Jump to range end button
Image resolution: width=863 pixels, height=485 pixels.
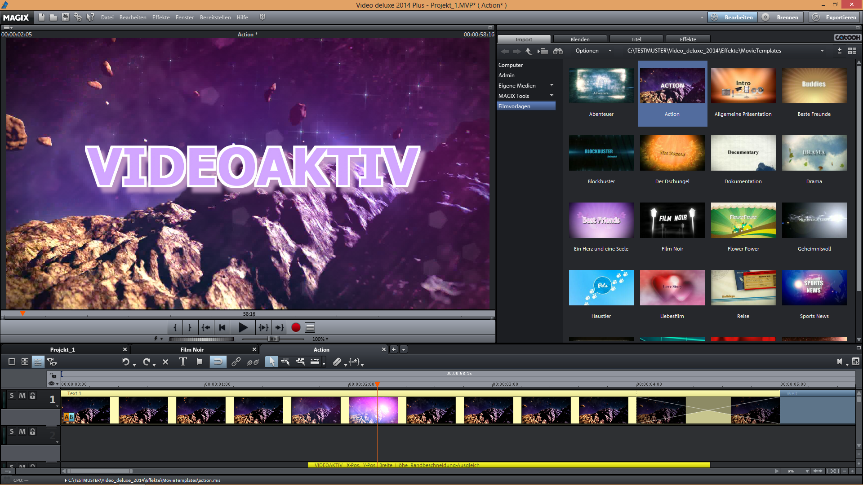point(279,327)
